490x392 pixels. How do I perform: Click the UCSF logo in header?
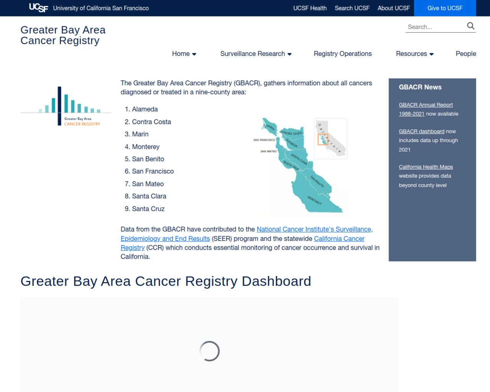click(x=39, y=8)
